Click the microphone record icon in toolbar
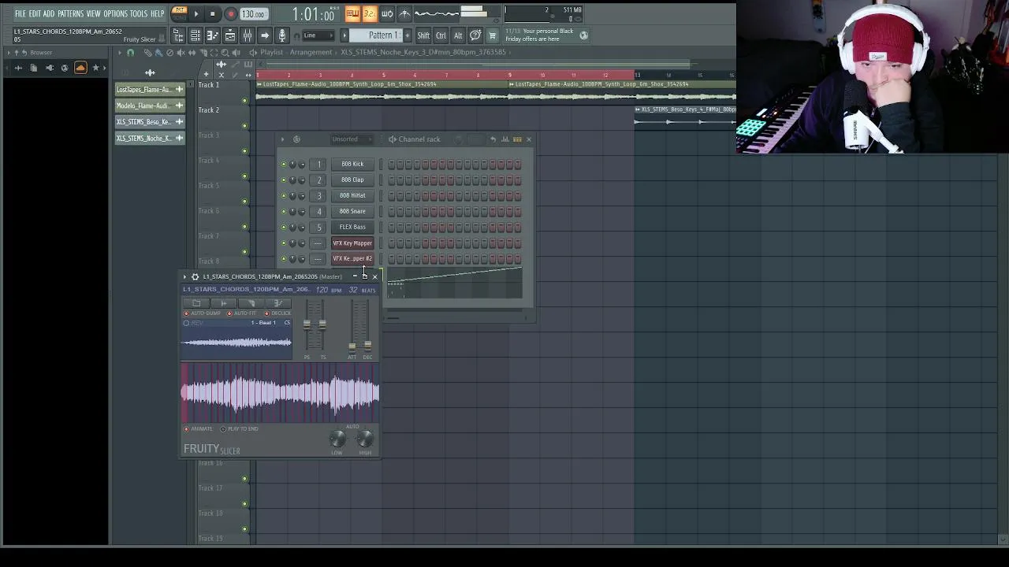The height and width of the screenshot is (567, 1009). [x=281, y=35]
